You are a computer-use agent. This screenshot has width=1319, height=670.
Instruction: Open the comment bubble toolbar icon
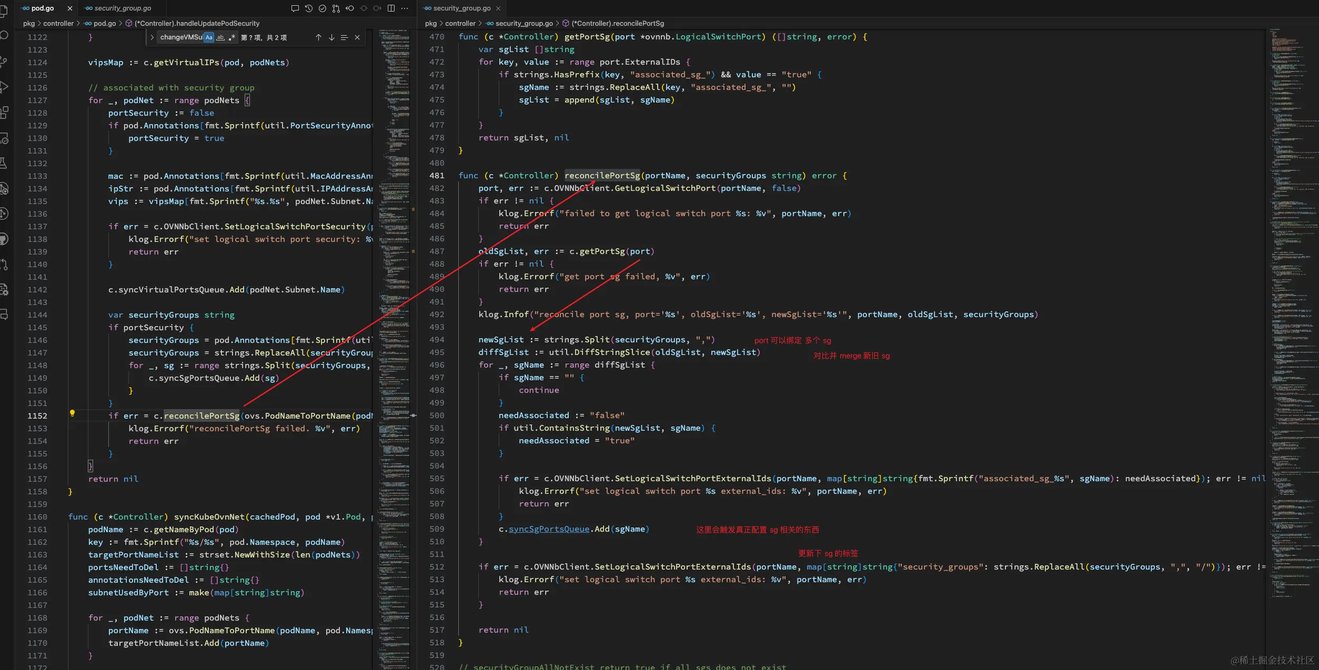[x=295, y=8]
